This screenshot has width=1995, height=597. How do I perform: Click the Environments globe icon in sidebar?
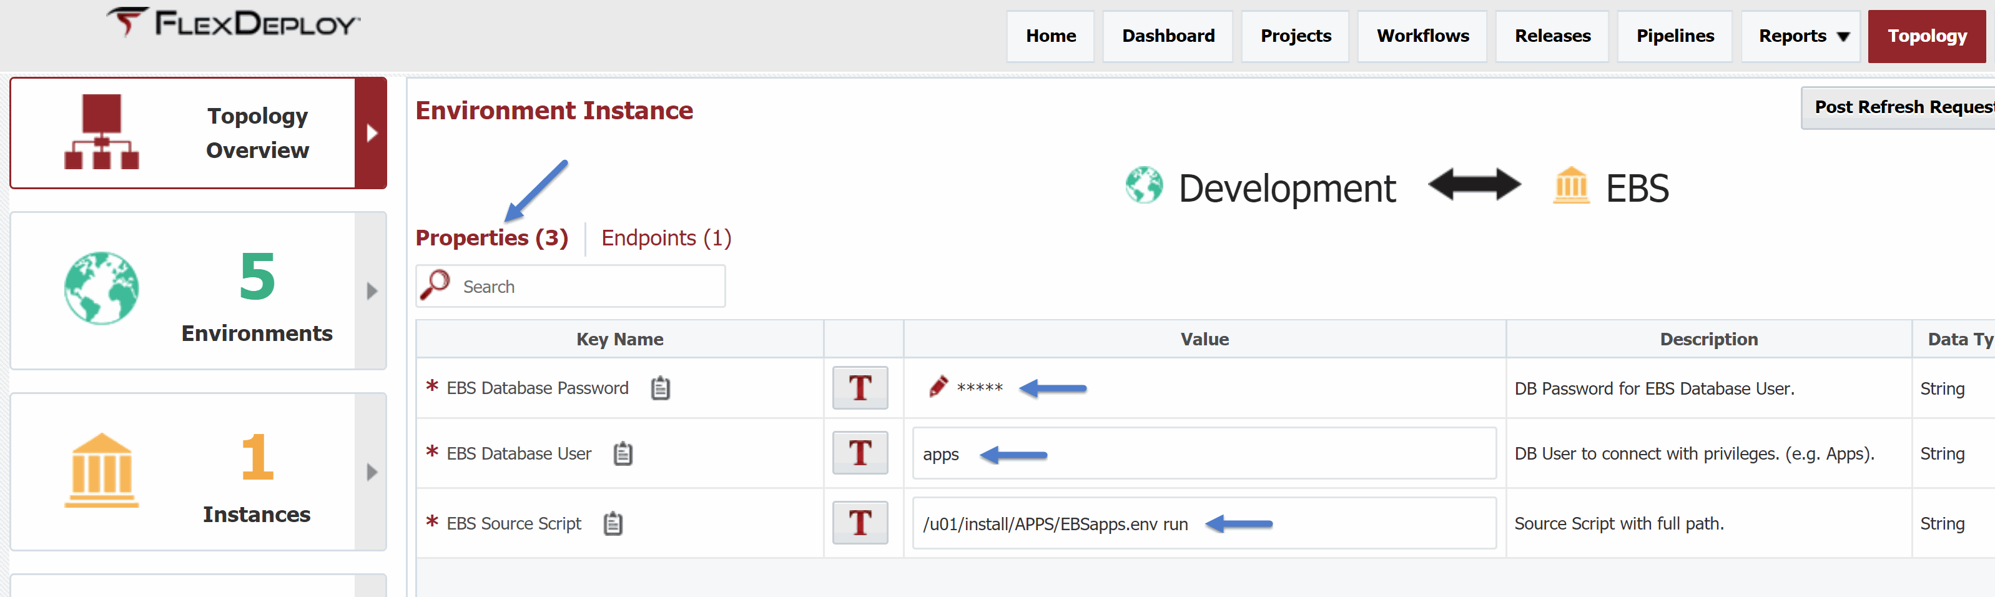pyautogui.click(x=101, y=288)
